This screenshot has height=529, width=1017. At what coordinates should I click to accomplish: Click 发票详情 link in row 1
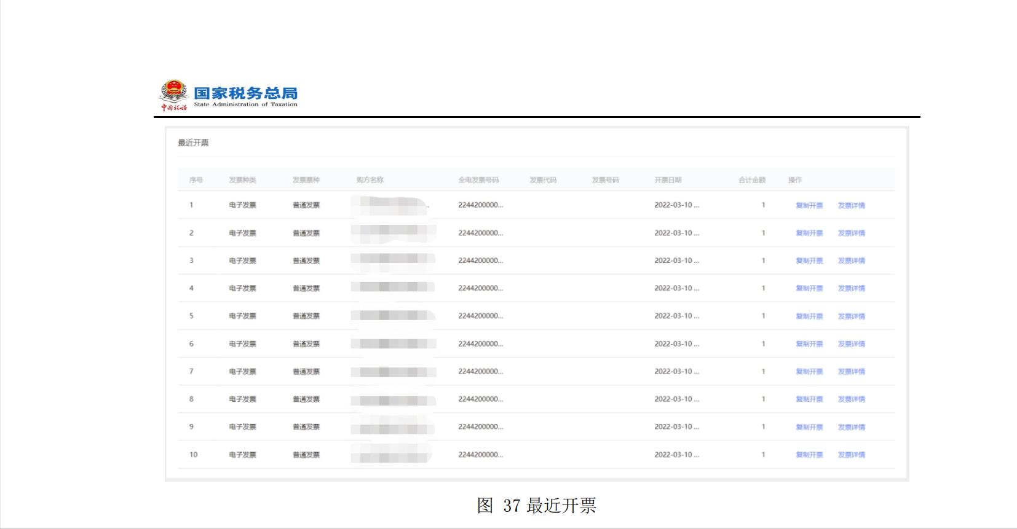point(851,206)
